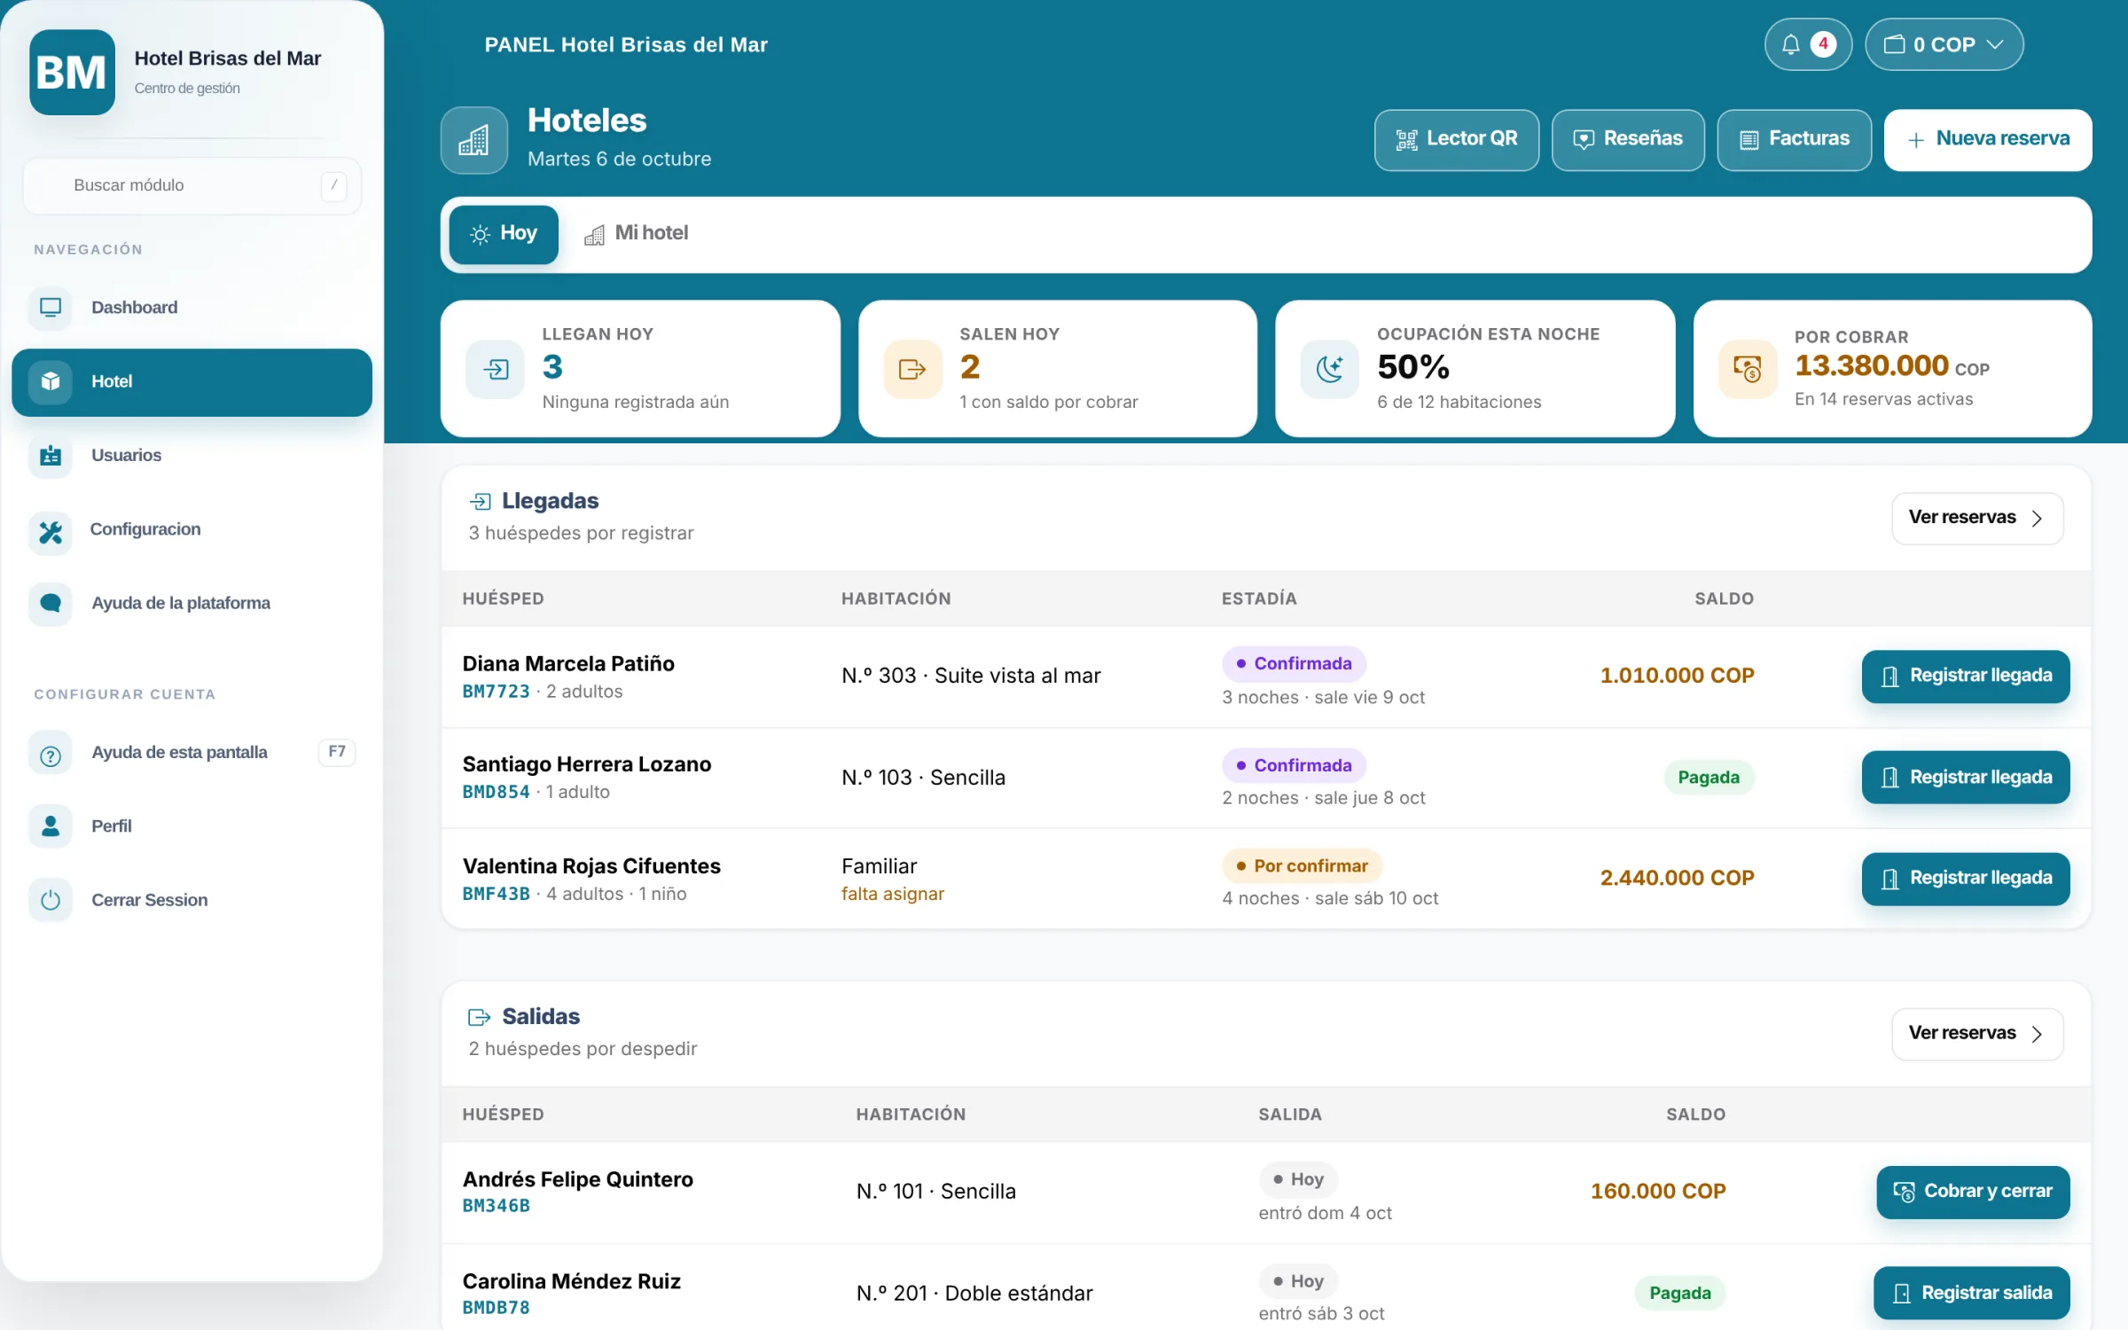Select Hotel in the navigation

192,382
